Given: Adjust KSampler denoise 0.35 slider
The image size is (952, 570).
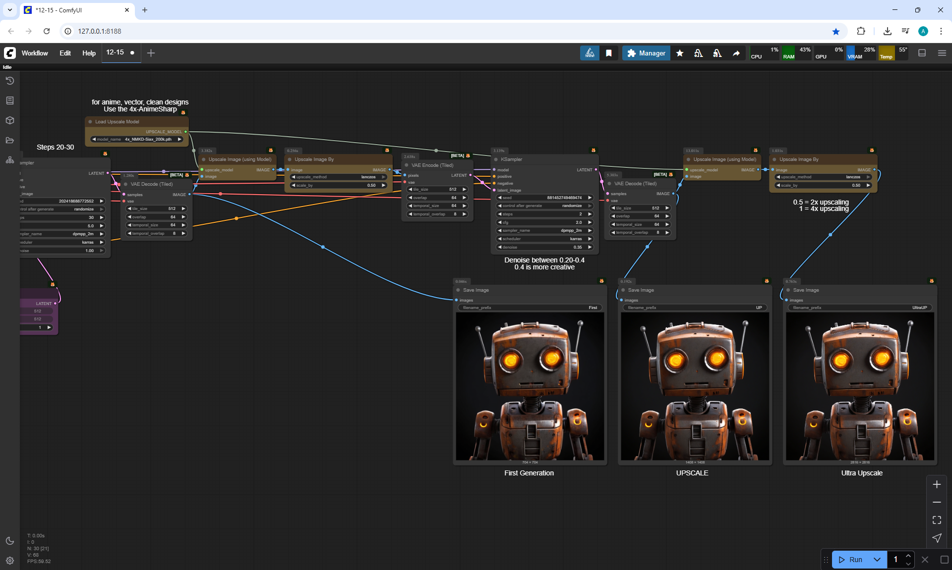Looking at the screenshot, I should 544,247.
